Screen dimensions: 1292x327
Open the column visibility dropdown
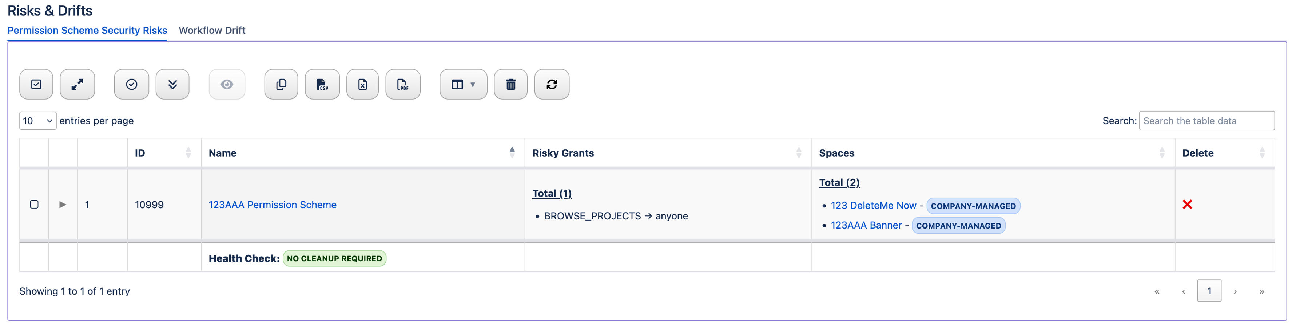point(463,84)
